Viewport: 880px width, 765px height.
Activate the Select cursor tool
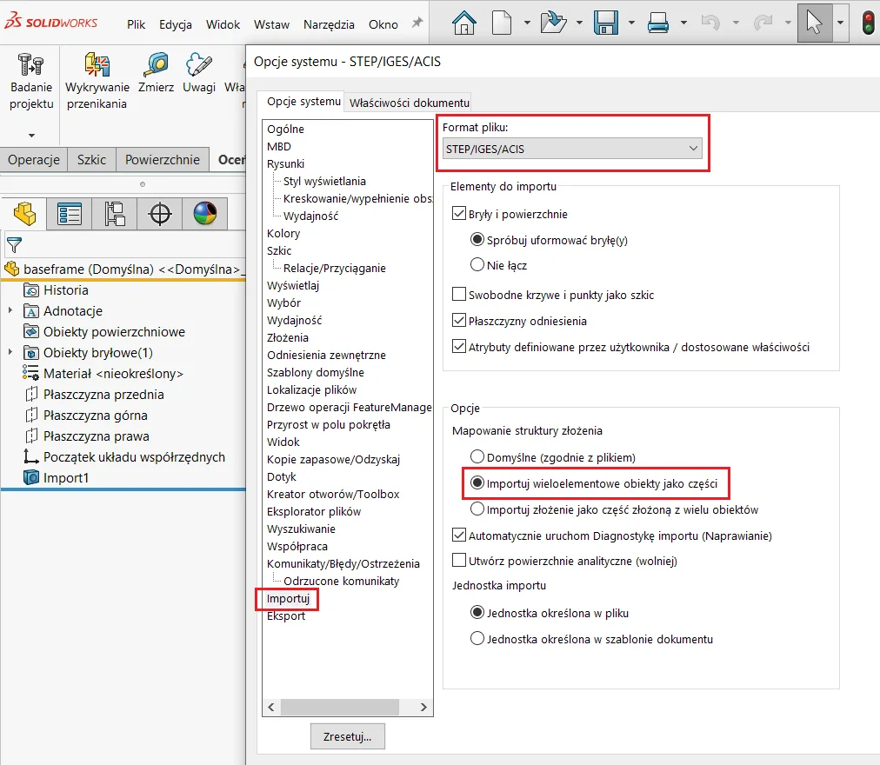(x=814, y=23)
